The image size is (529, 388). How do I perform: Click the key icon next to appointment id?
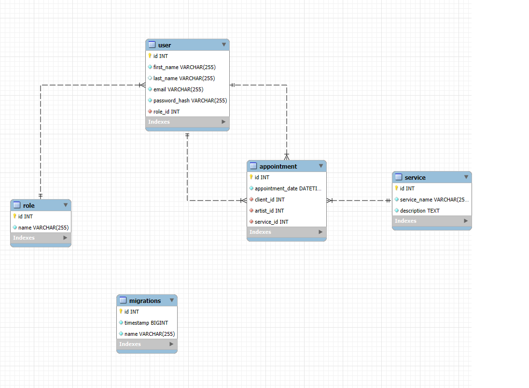click(252, 177)
